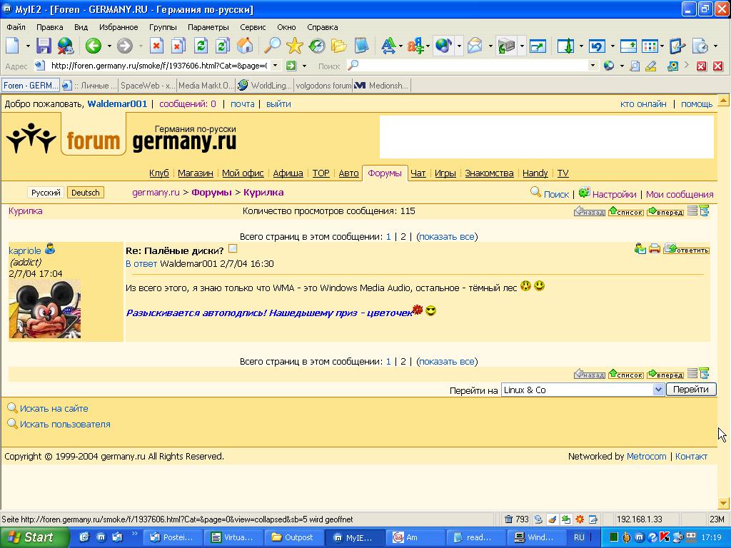Open the Outpost taskbar button

point(293,537)
